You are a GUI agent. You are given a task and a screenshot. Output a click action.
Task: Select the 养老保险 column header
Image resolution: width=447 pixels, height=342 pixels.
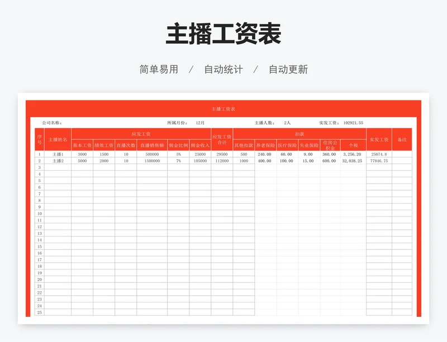[x=265, y=145]
